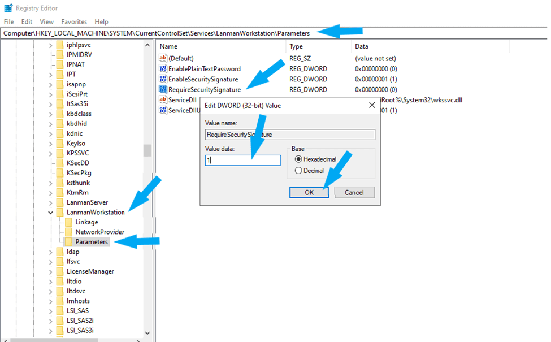Click the Parameters folder icon
Viewport: 551px width, 342px height.
[68, 241]
